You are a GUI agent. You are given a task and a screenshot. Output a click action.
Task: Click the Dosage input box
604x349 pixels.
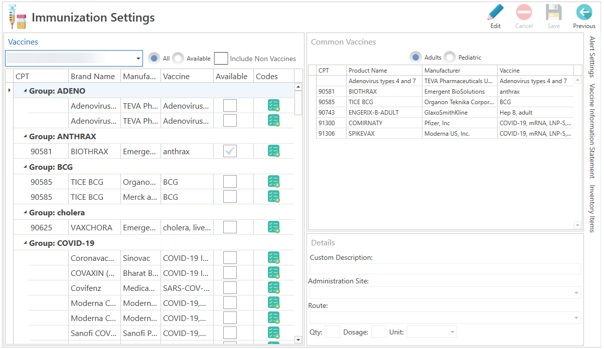click(379, 331)
